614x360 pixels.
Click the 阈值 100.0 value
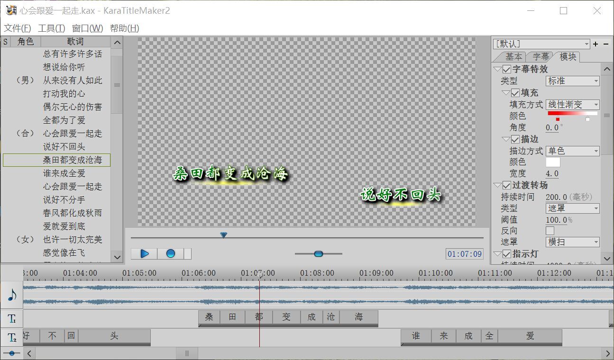pos(557,220)
